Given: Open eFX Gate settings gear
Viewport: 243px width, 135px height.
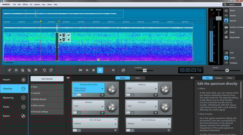Looking at the screenshot, I should pyautogui.click(x=115, y=130).
